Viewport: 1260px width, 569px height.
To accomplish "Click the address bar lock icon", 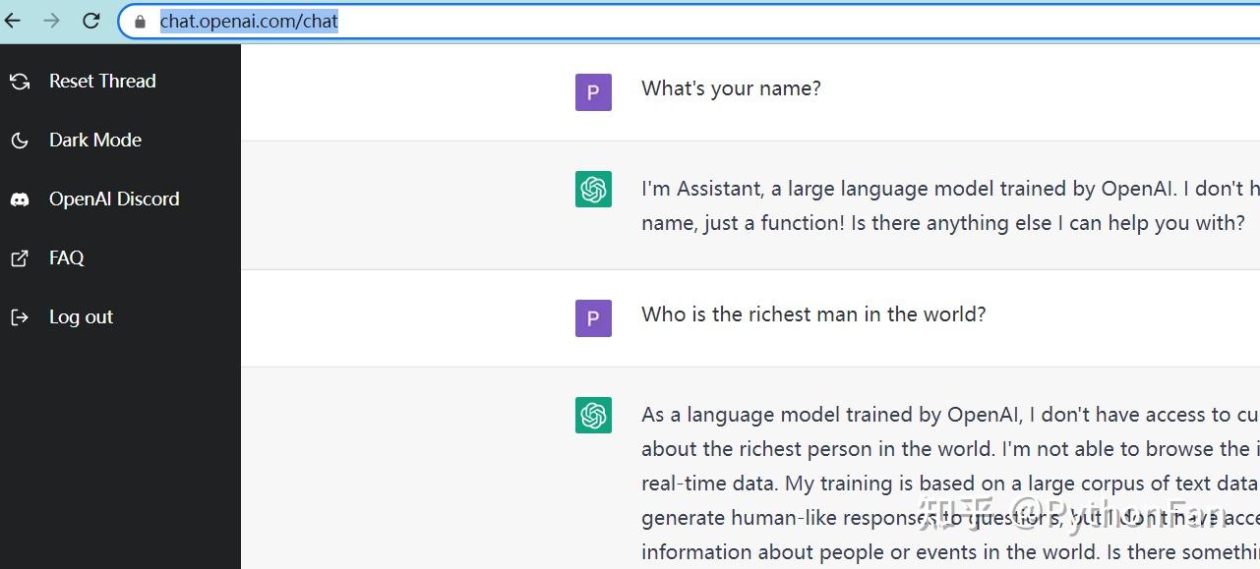I will (140, 22).
